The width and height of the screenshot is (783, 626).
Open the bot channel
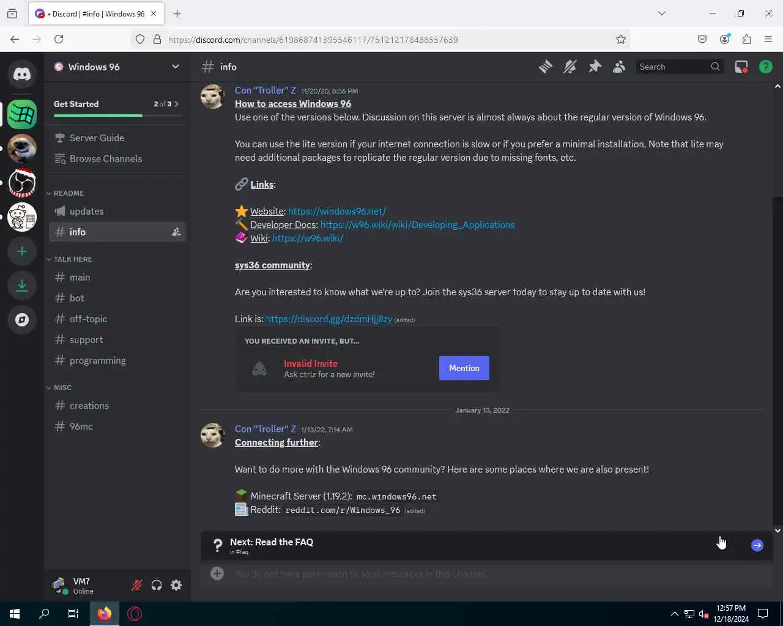(x=117, y=298)
